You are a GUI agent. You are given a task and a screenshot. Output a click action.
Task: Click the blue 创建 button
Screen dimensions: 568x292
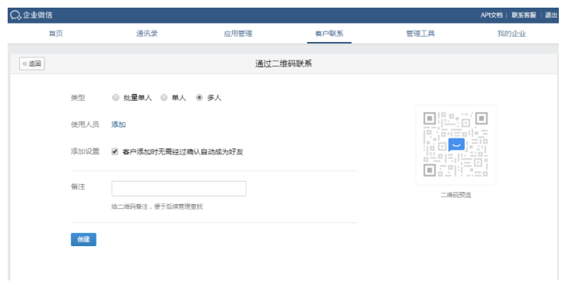[83, 239]
